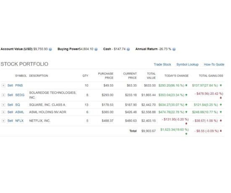231x193 pixels.
Task: Click the TODAY'S CHANGE column header
Action: [176, 76]
